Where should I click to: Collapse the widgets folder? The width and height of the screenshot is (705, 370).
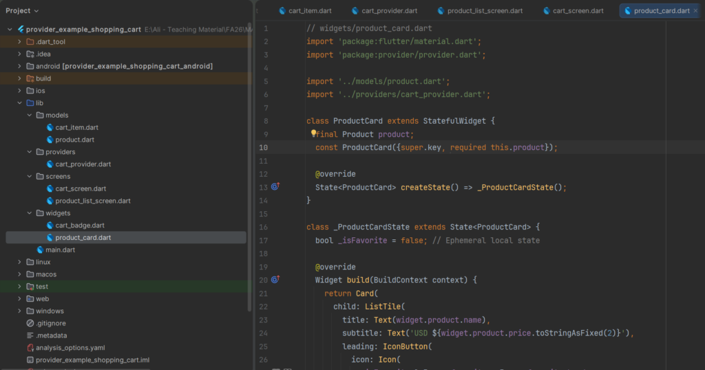(29, 213)
